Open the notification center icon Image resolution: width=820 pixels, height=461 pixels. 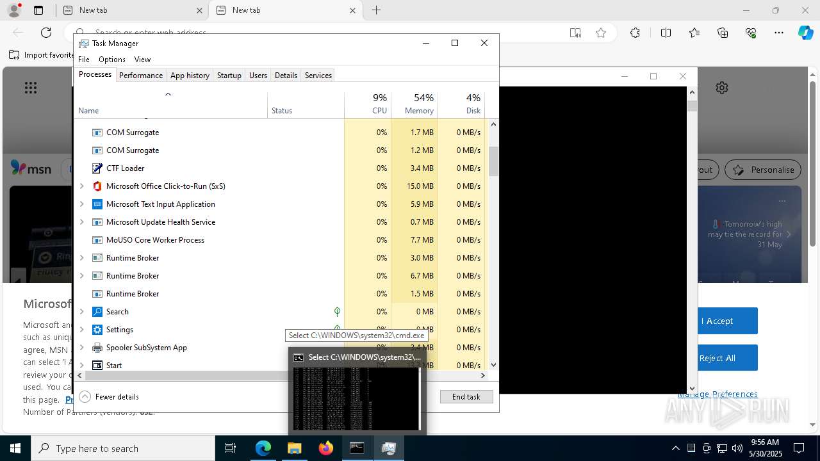[799, 448]
